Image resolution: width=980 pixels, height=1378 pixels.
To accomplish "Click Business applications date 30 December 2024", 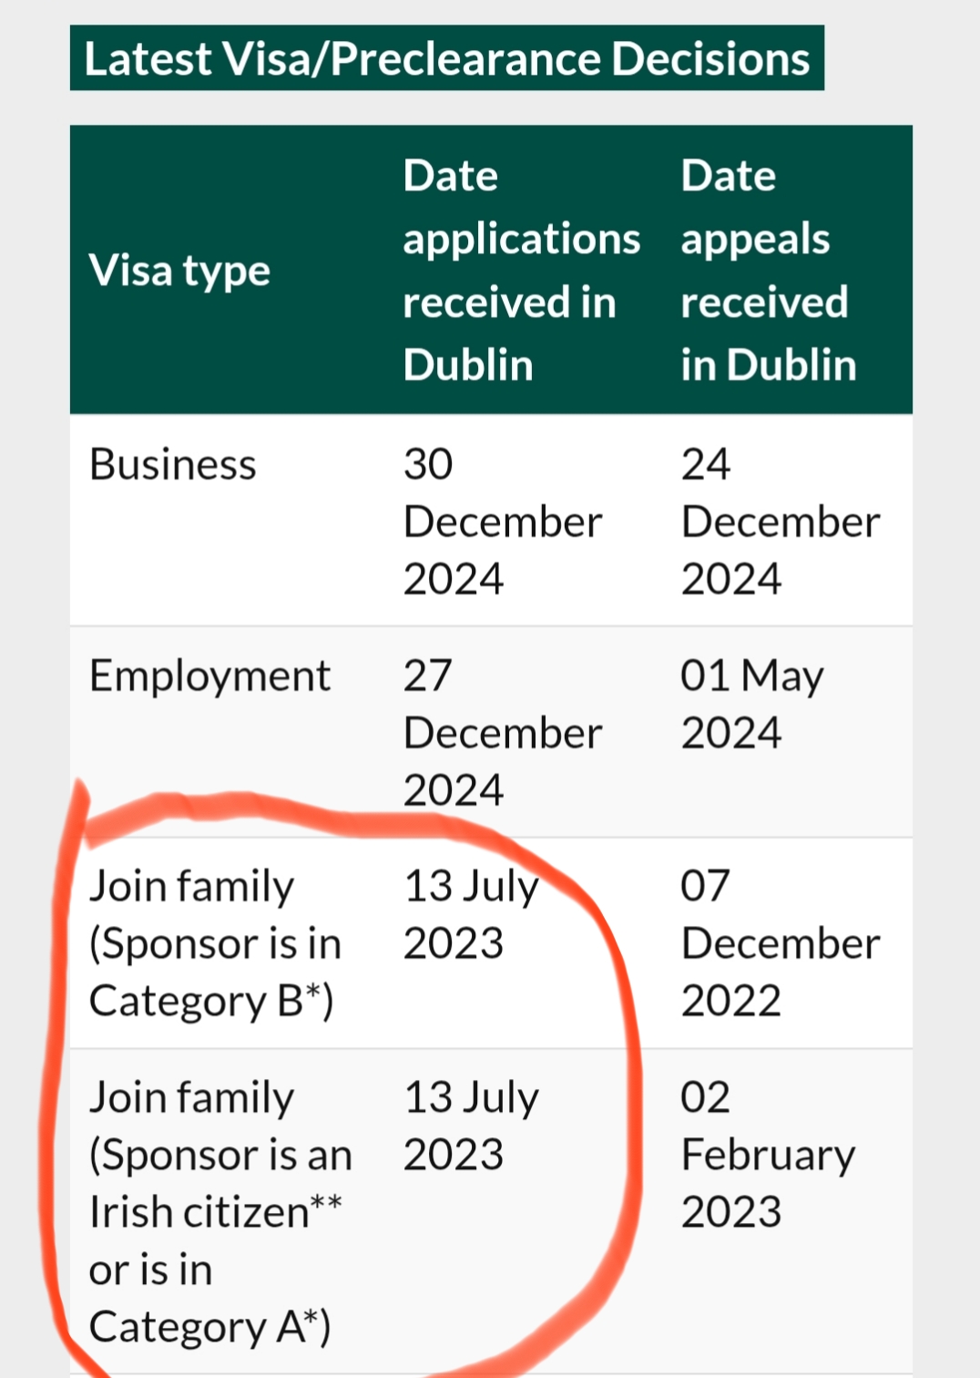I will coord(502,521).
